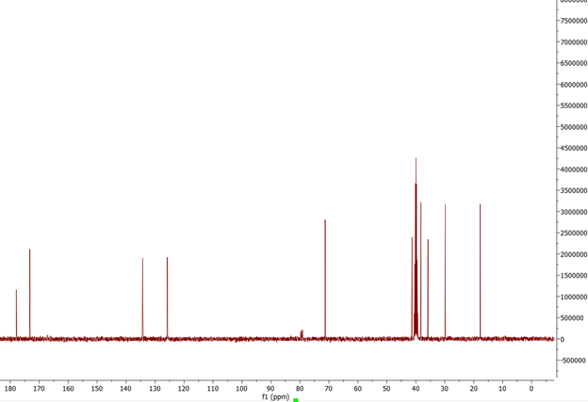Click the x-axis tick label "150"
The width and height of the screenshot is (588, 402).
pyautogui.click(x=97, y=389)
